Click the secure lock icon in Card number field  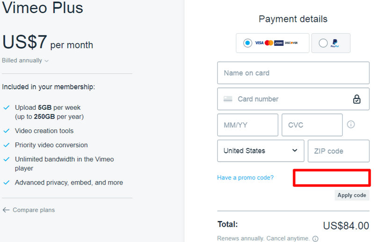click(x=357, y=99)
